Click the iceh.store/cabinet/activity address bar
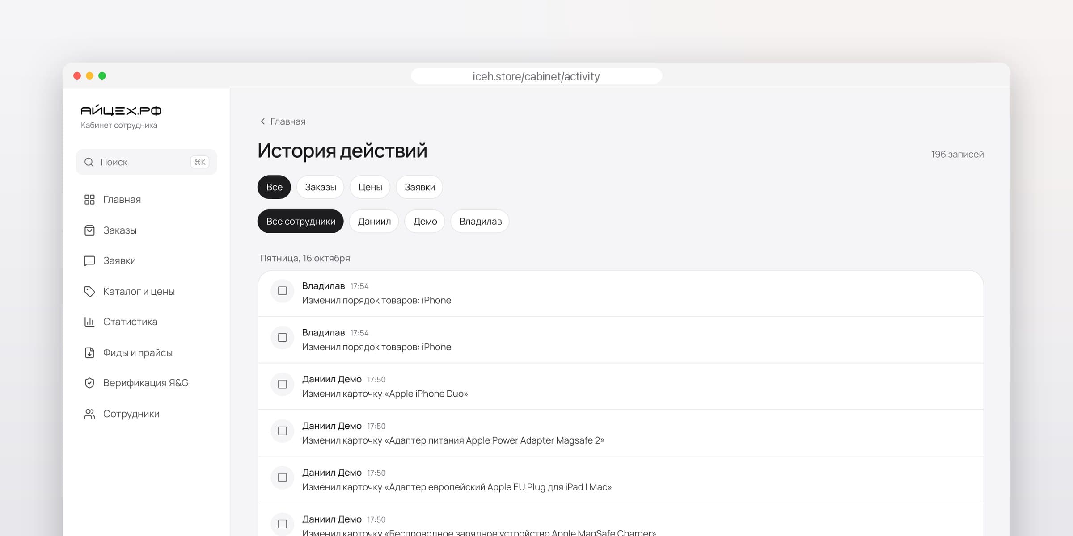The width and height of the screenshot is (1073, 536). tap(536, 76)
